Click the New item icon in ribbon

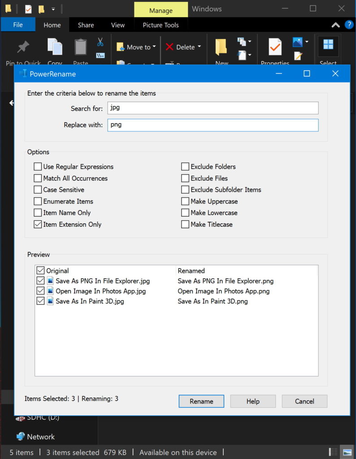[x=242, y=41]
